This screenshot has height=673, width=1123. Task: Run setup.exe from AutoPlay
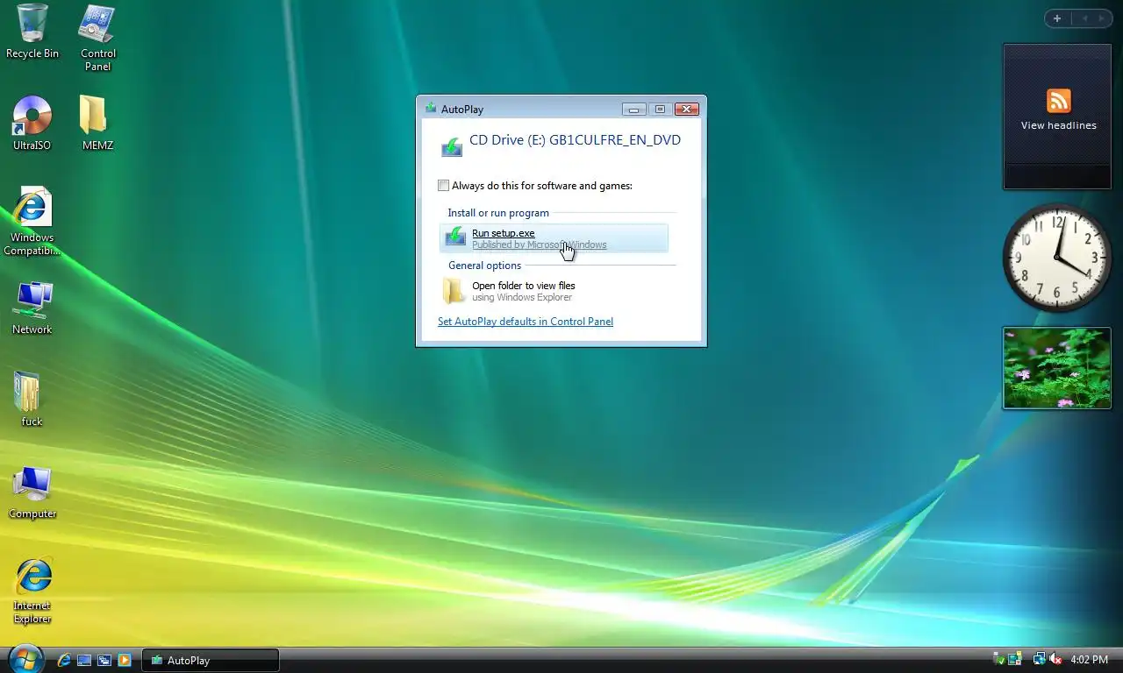tap(554, 238)
